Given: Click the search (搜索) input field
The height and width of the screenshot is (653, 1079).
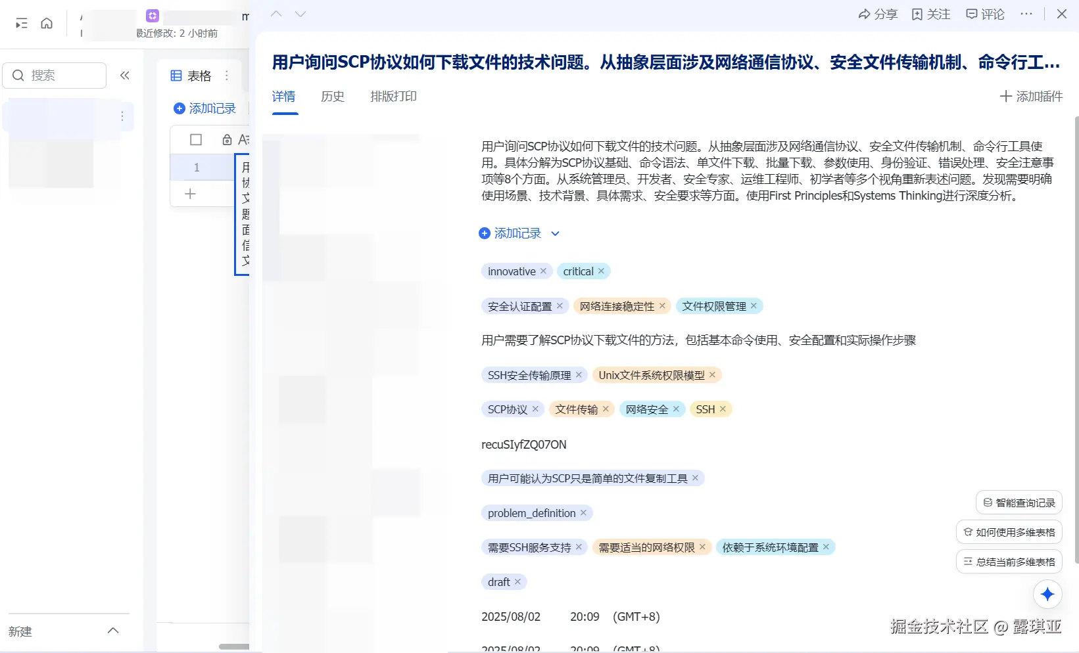Looking at the screenshot, I should pyautogui.click(x=55, y=76).
